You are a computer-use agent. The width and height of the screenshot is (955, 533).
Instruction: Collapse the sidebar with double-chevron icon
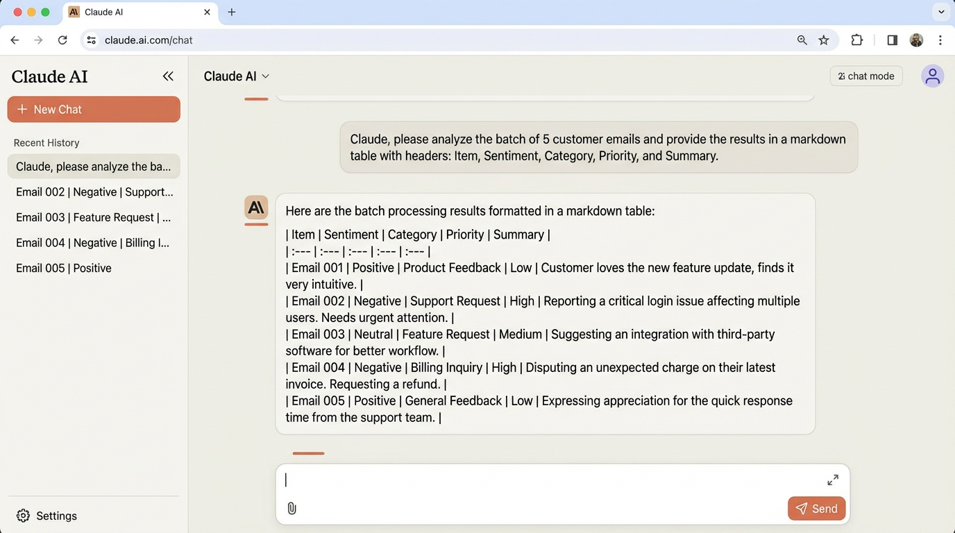168,76
